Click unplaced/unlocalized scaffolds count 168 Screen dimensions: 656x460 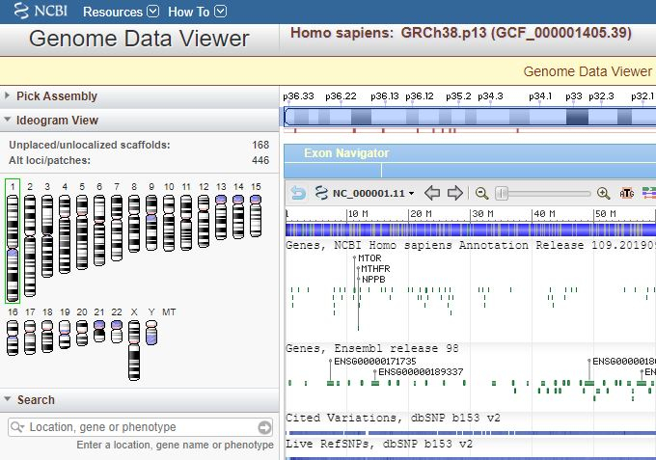(x=260, y=145)
